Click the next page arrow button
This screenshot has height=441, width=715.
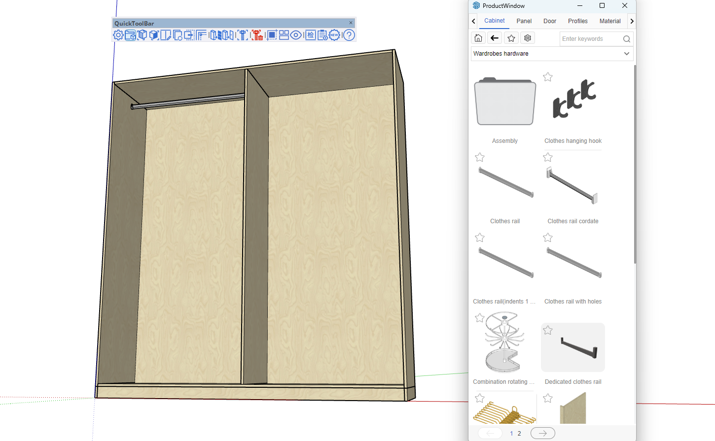pyautogui.click(x=542, y=434)
